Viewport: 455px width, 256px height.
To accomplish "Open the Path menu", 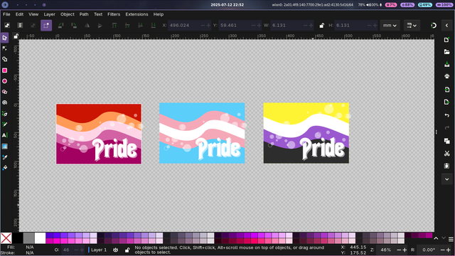I will [84, 14].
